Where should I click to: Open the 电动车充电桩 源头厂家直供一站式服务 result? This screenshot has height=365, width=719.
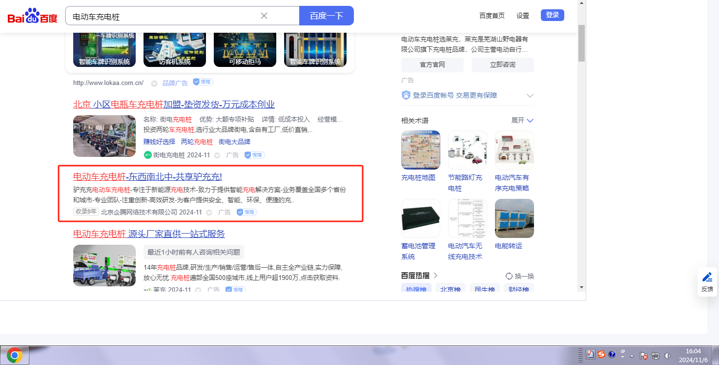tap(149, 234)
